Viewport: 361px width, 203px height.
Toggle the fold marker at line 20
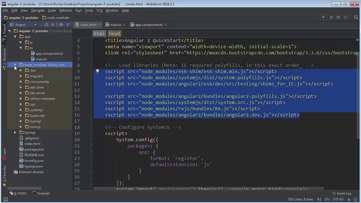click(92, 140)
